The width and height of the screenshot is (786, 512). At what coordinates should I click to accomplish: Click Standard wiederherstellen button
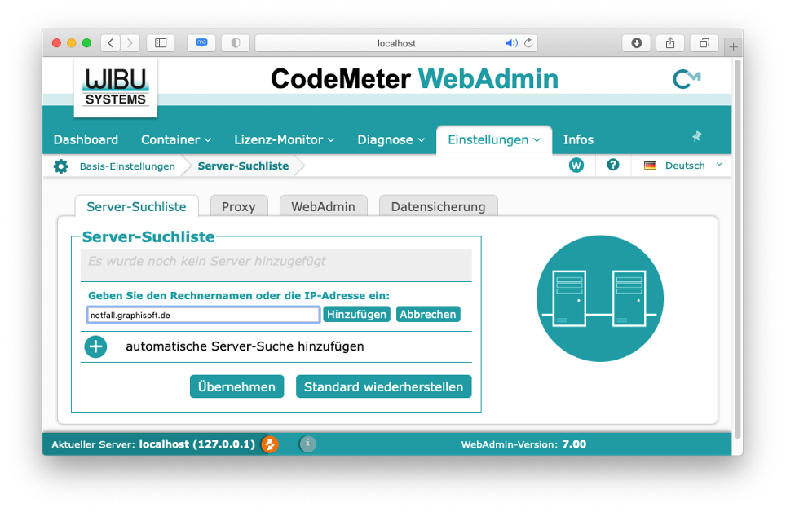pyautogui.click(x=383, y=386)
